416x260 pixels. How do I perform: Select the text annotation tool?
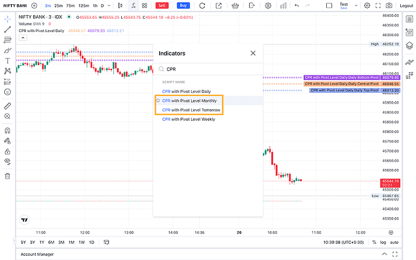click(7, 61)
